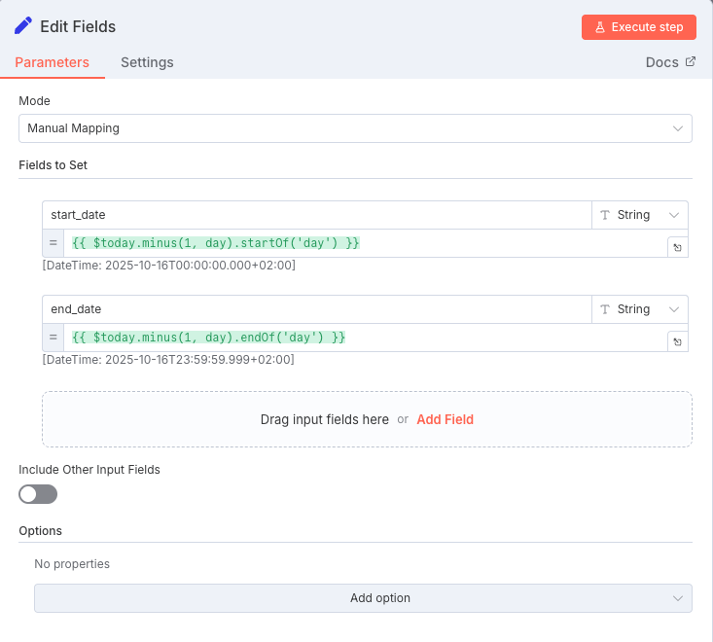Expand the Add option dropdown
713x642 pixels.
363,598
